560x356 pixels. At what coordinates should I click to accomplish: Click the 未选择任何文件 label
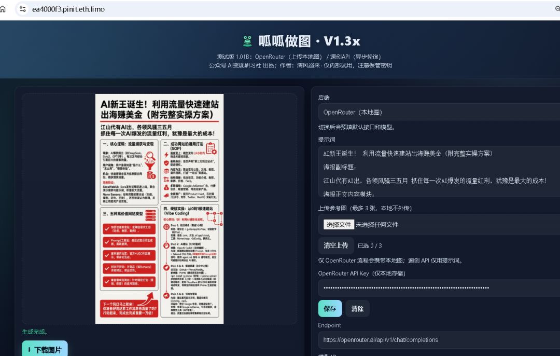pyautogui.click(x=377, y=225)
